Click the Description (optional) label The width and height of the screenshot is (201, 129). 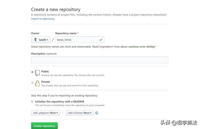point(44,54)
